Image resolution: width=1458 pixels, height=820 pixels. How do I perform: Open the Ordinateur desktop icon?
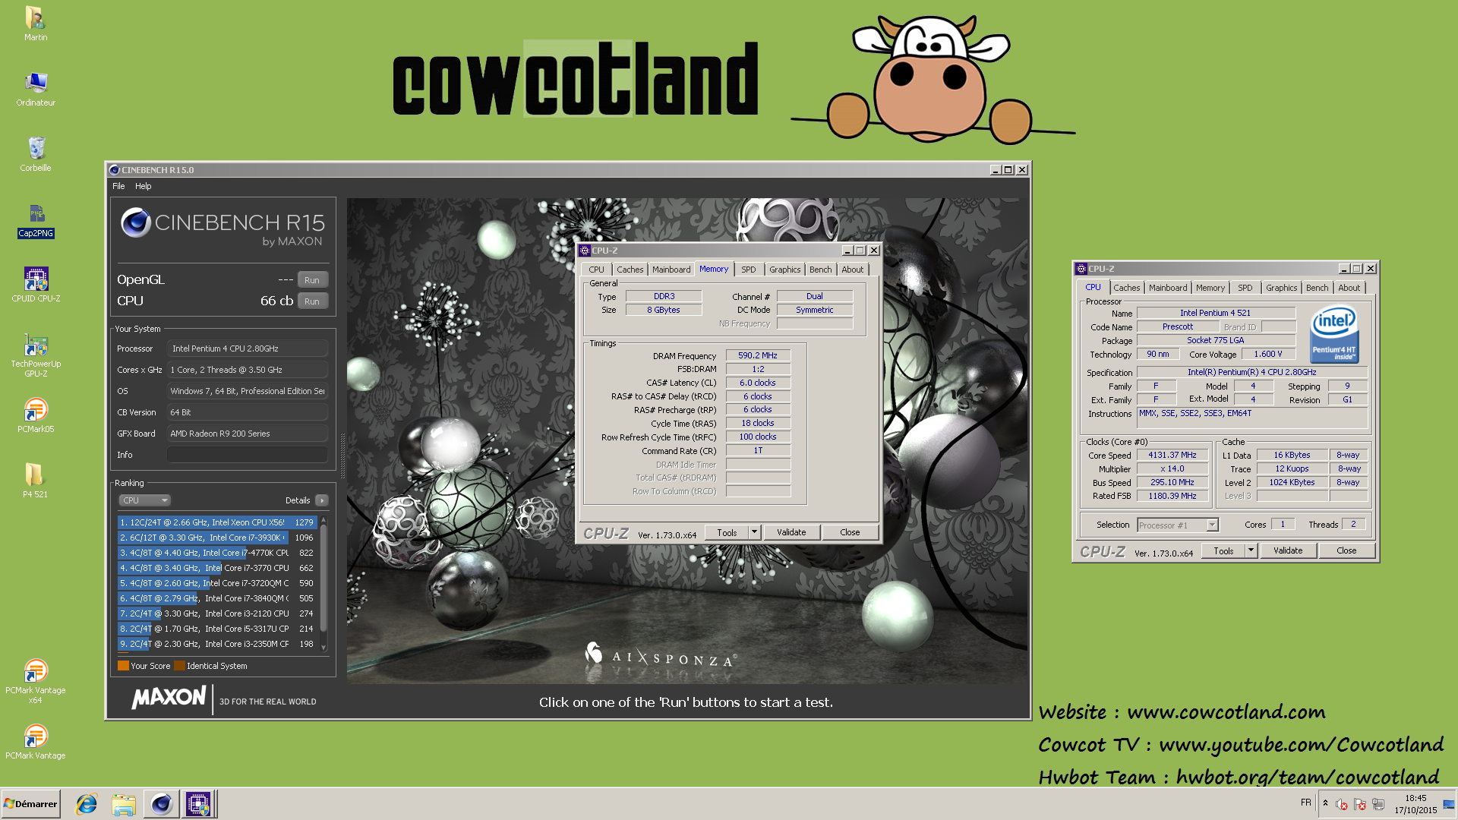point(35,89)
